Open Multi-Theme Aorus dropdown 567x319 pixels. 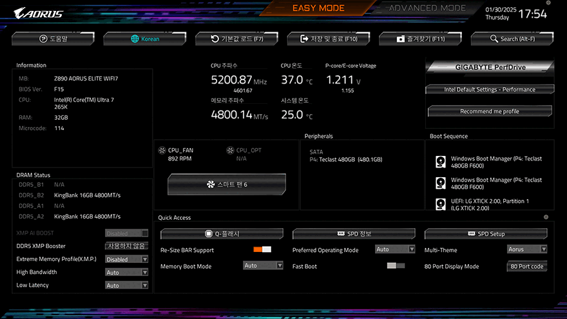[527, 249]
